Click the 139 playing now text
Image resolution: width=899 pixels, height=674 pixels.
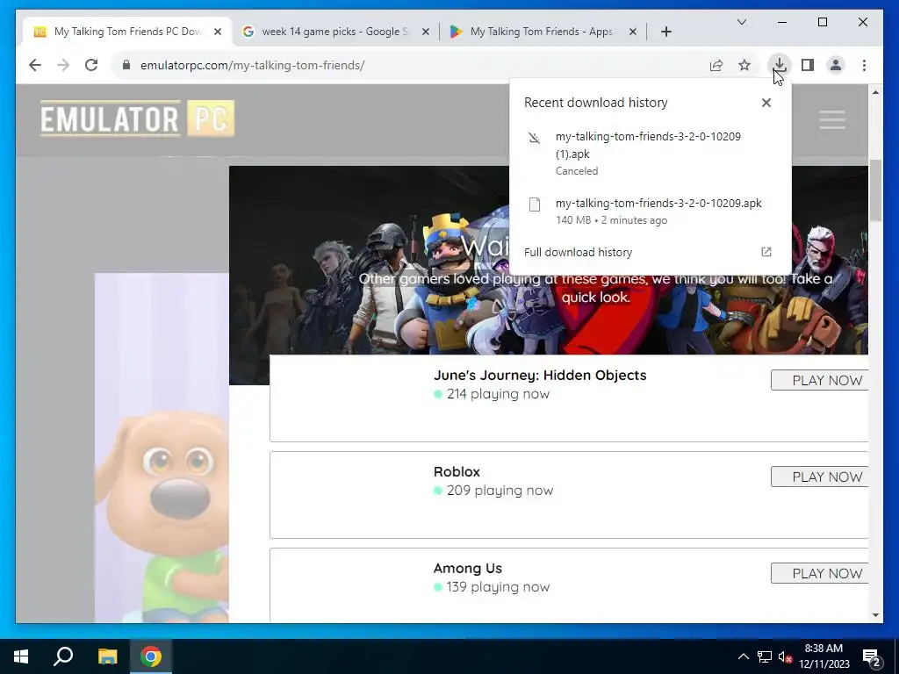498,587
